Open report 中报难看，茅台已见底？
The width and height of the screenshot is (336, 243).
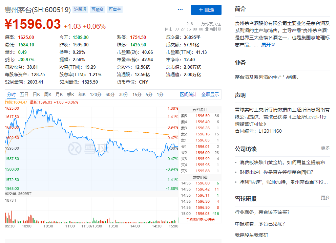(260, 224)
